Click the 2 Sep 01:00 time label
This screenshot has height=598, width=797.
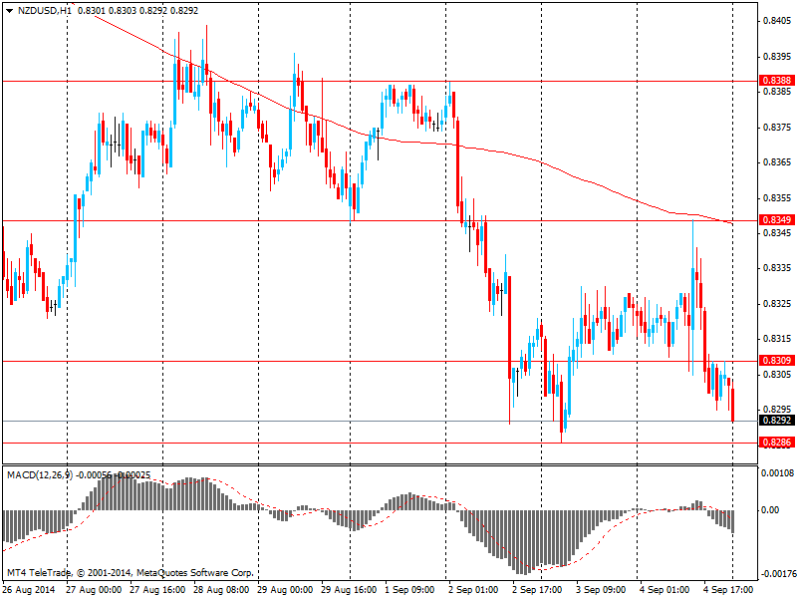(x=473, y=590)
